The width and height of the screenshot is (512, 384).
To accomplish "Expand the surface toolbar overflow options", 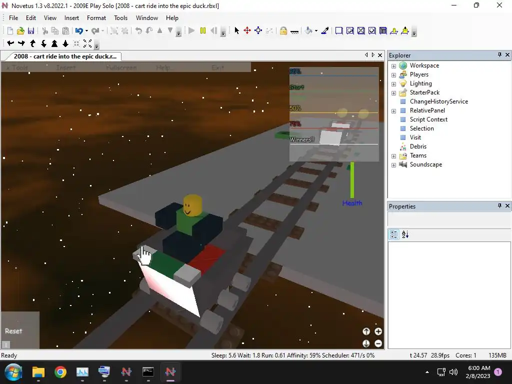I will [x=414, y=32].
